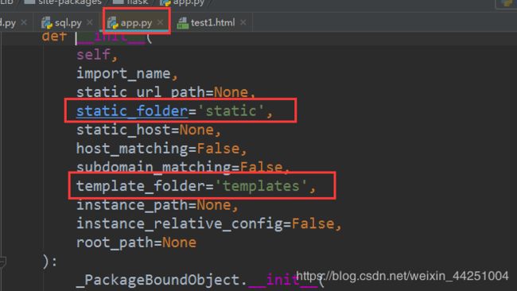Click the static_folder parameter link
This screenshot has height=291, width=517.
pyautogui.click(x=132, y=111)
